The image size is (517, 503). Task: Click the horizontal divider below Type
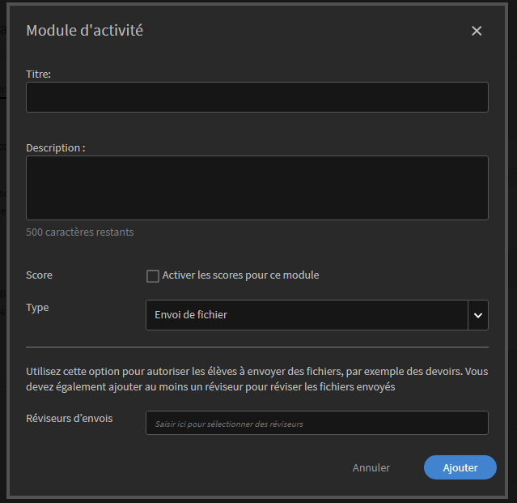(256, 347)
